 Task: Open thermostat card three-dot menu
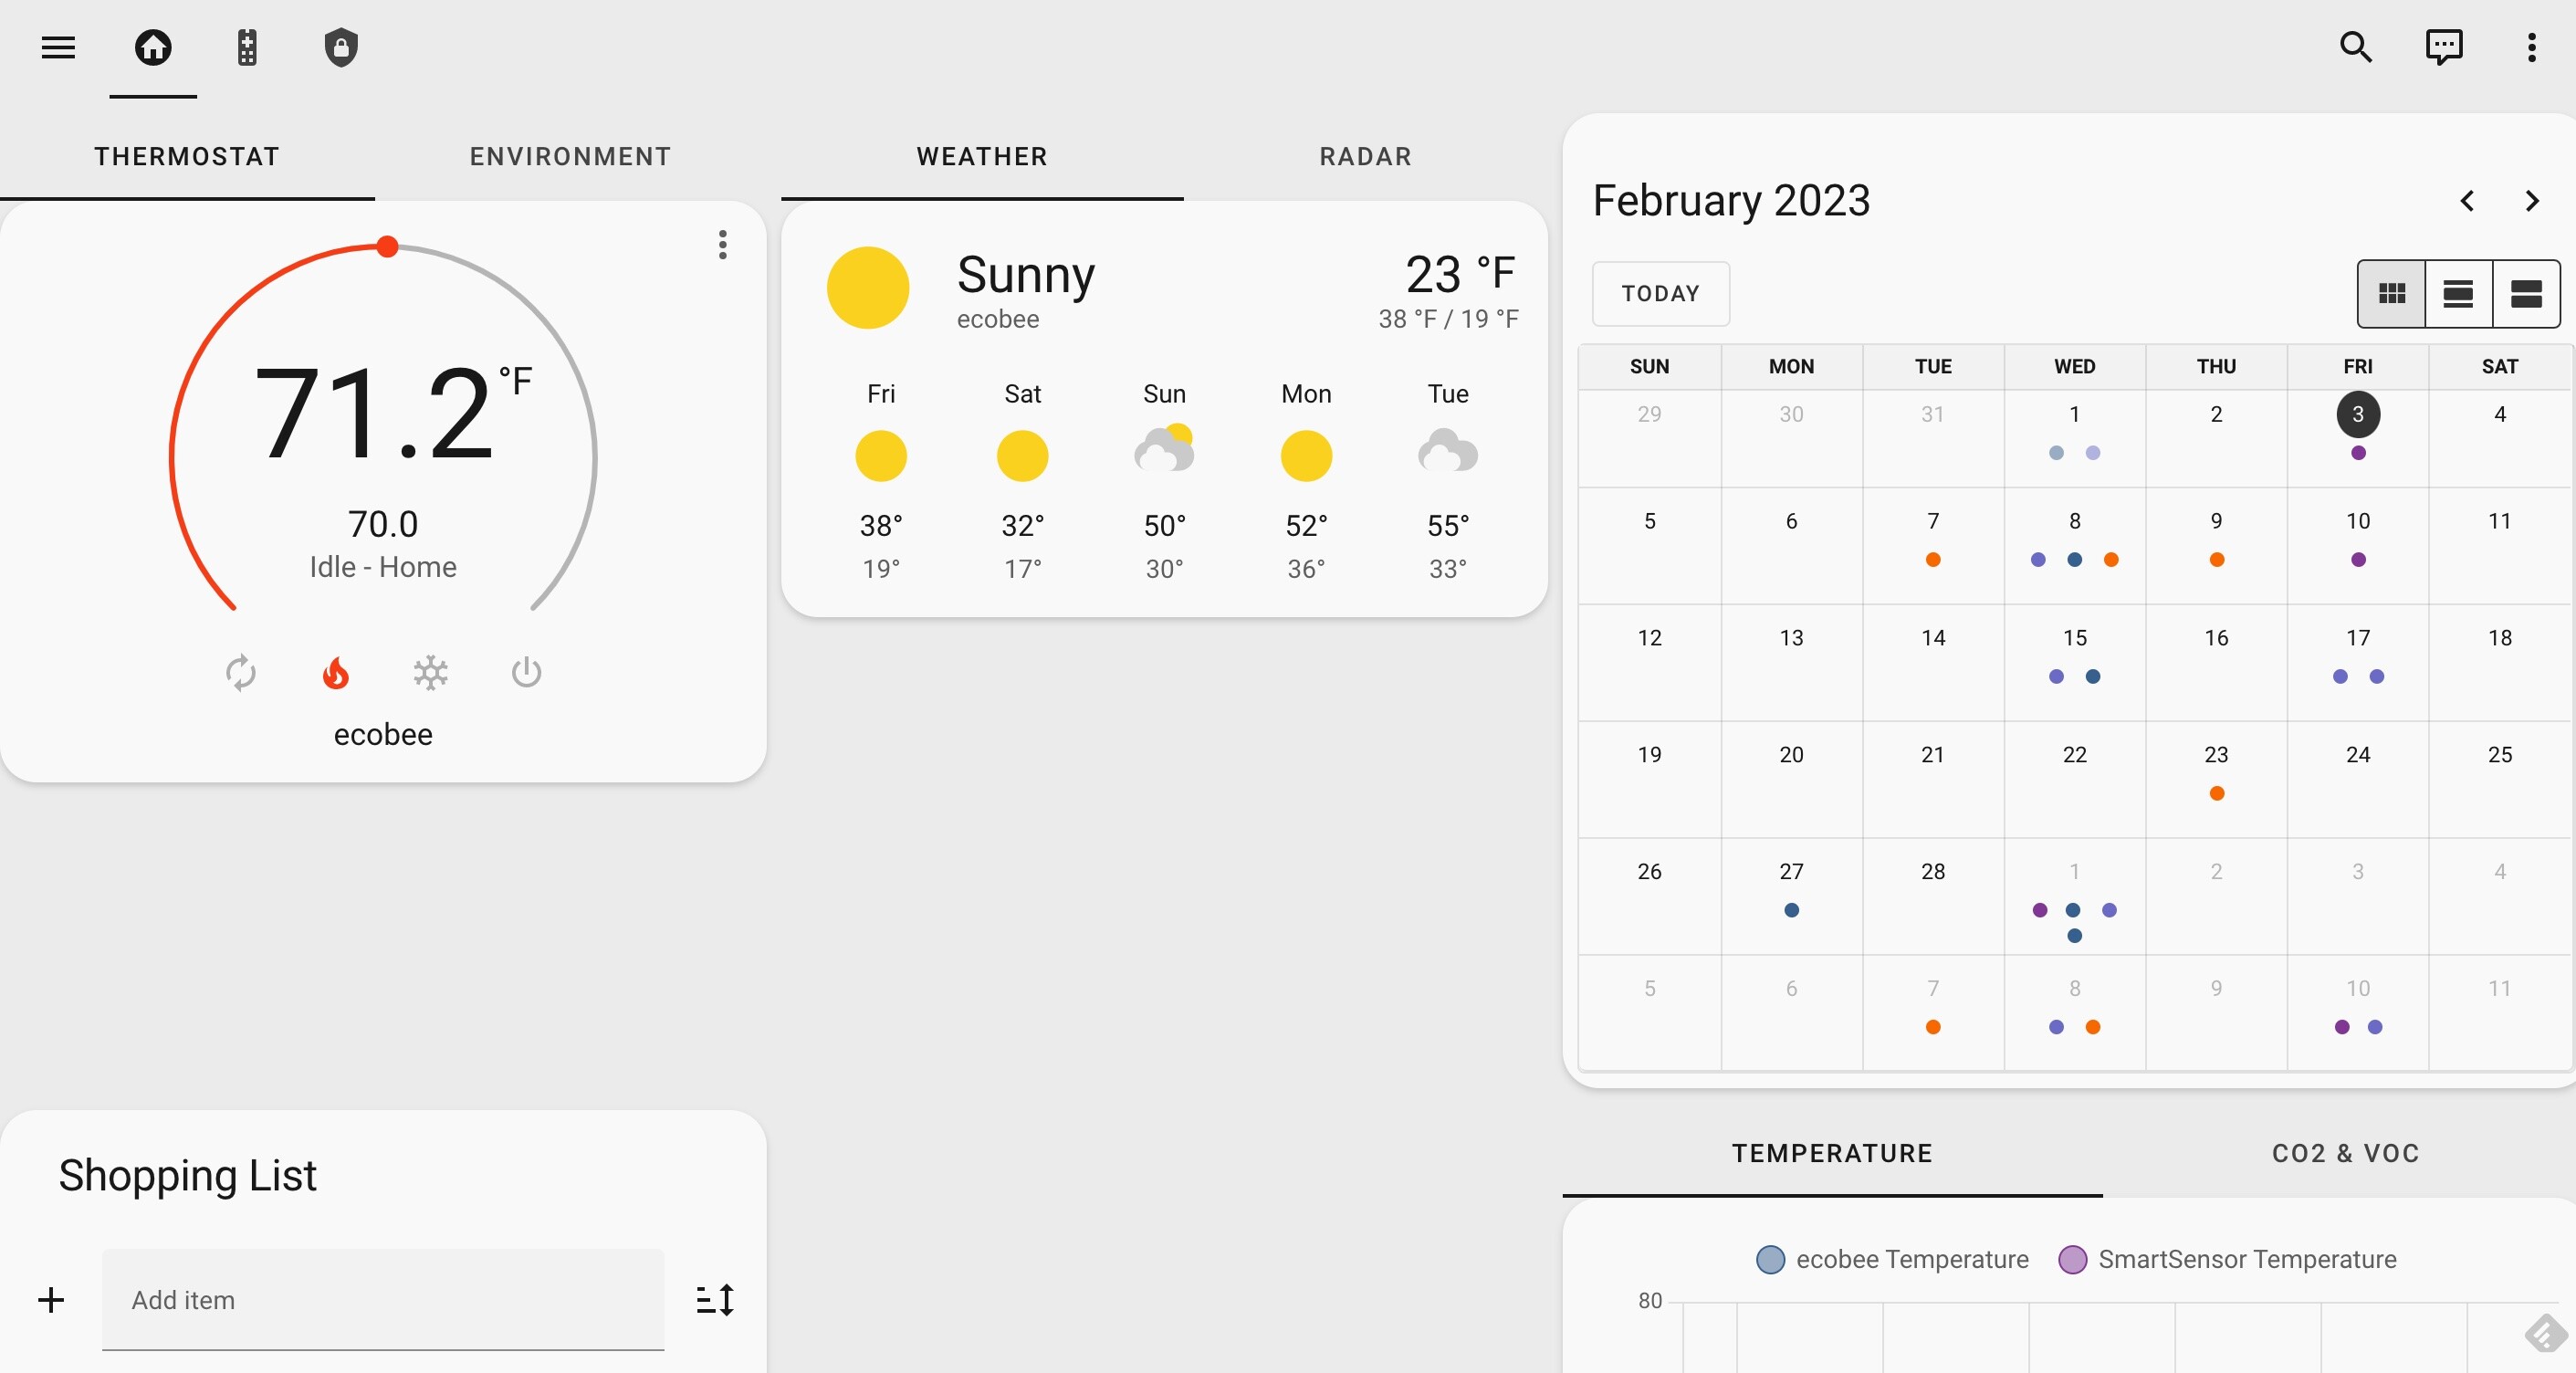(x=722, y=245)
